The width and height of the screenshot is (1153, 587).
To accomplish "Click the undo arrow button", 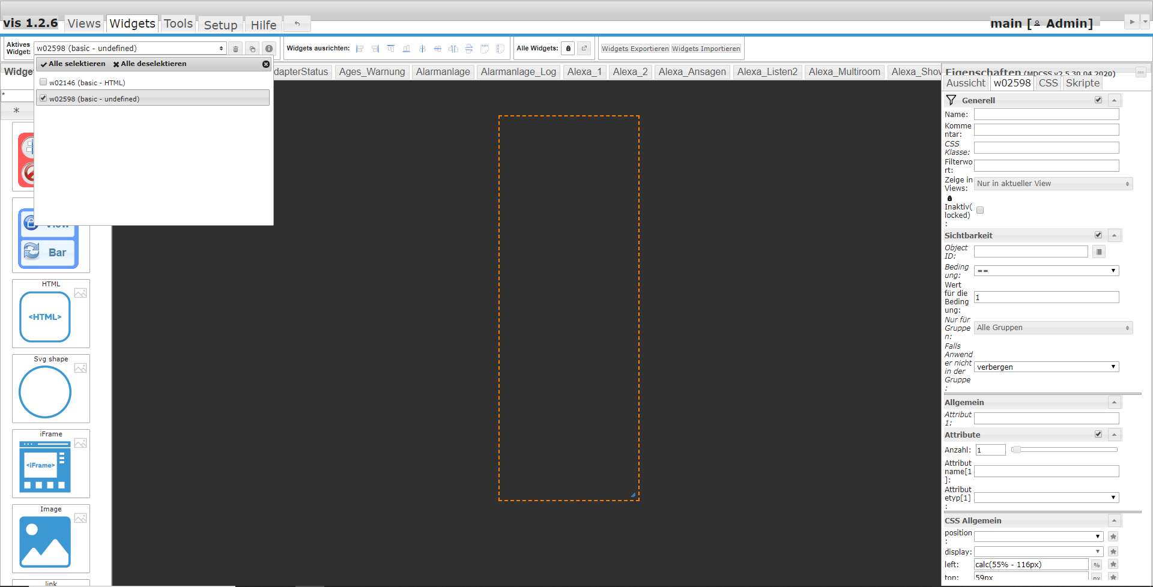I will click(297, 23).
